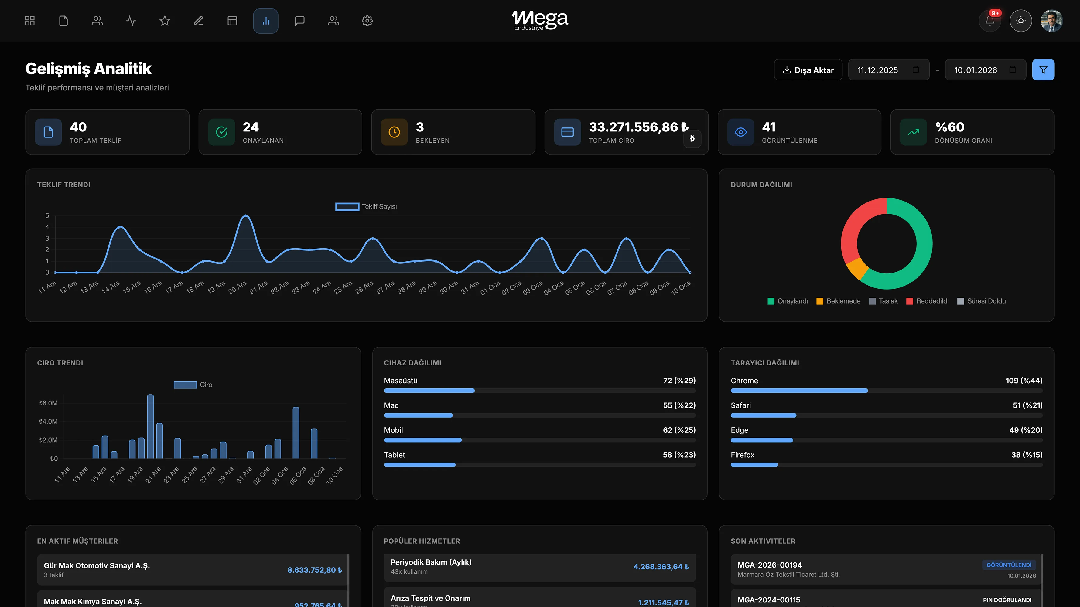Select the active analytics bar chart tab
The image size is (1080, 607).
click(266, 21)
